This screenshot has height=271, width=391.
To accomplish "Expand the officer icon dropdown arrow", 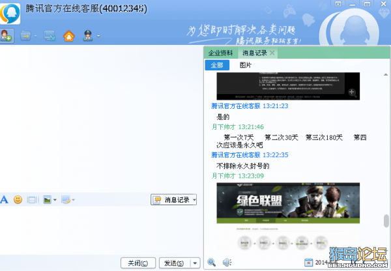I will pyautogui.click(x=98, y=36).
